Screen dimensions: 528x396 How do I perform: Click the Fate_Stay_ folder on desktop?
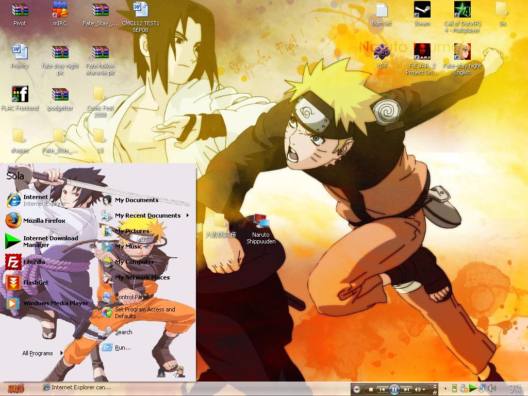point(60,141)
